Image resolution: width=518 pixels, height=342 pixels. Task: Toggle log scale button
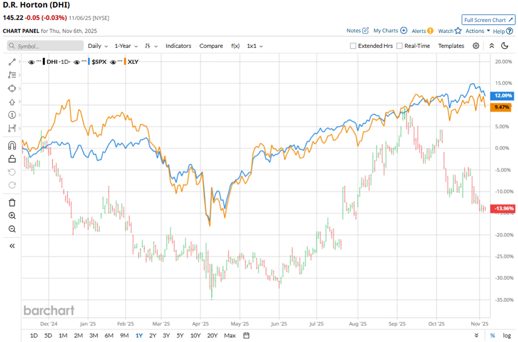[x=507, y=335]
